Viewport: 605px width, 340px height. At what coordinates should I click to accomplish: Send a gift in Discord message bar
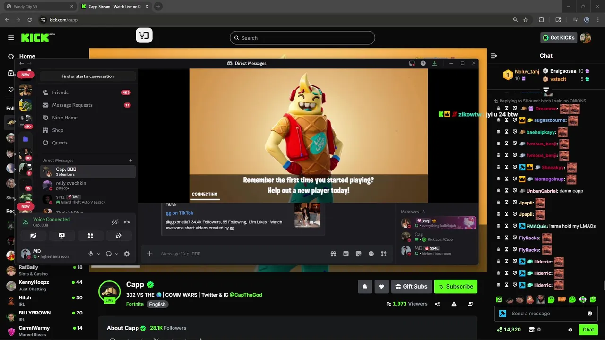pyautogui.click(x=333, y=254)
